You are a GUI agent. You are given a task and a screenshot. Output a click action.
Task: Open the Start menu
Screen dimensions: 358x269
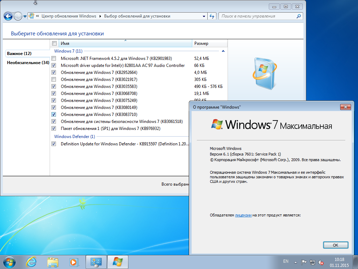pyautogui.click(x=9, y=262)
